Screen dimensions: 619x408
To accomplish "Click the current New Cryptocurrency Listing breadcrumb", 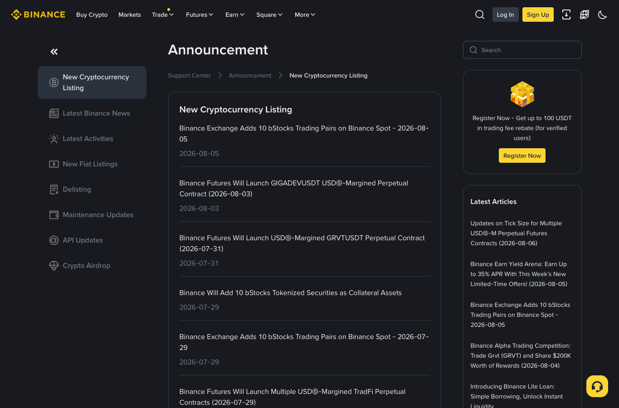I will coord(328,75).
